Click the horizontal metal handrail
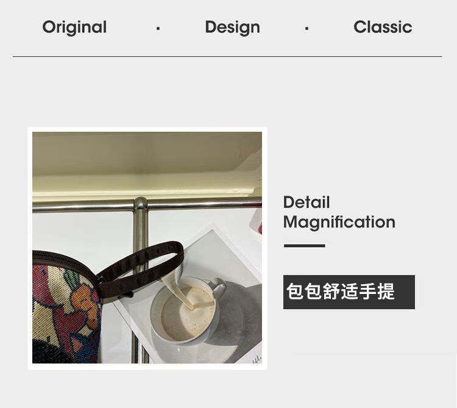 (147, 205)
